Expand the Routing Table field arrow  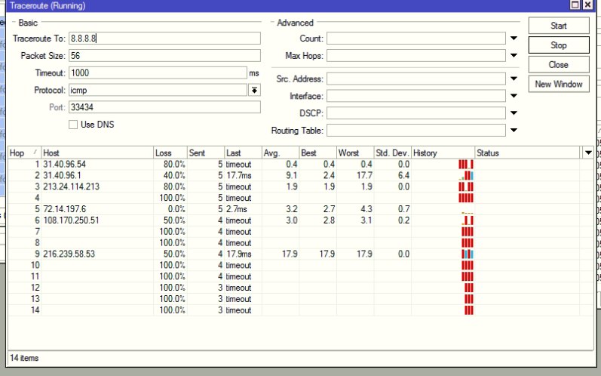point(514,131)
